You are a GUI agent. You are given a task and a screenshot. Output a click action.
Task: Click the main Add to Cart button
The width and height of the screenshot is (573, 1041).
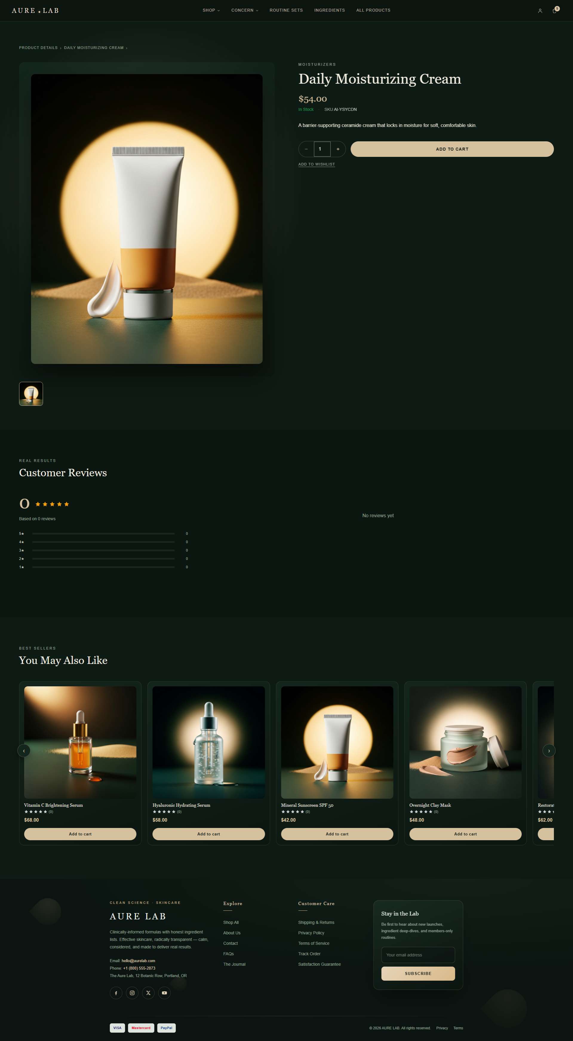coord(452,149)
